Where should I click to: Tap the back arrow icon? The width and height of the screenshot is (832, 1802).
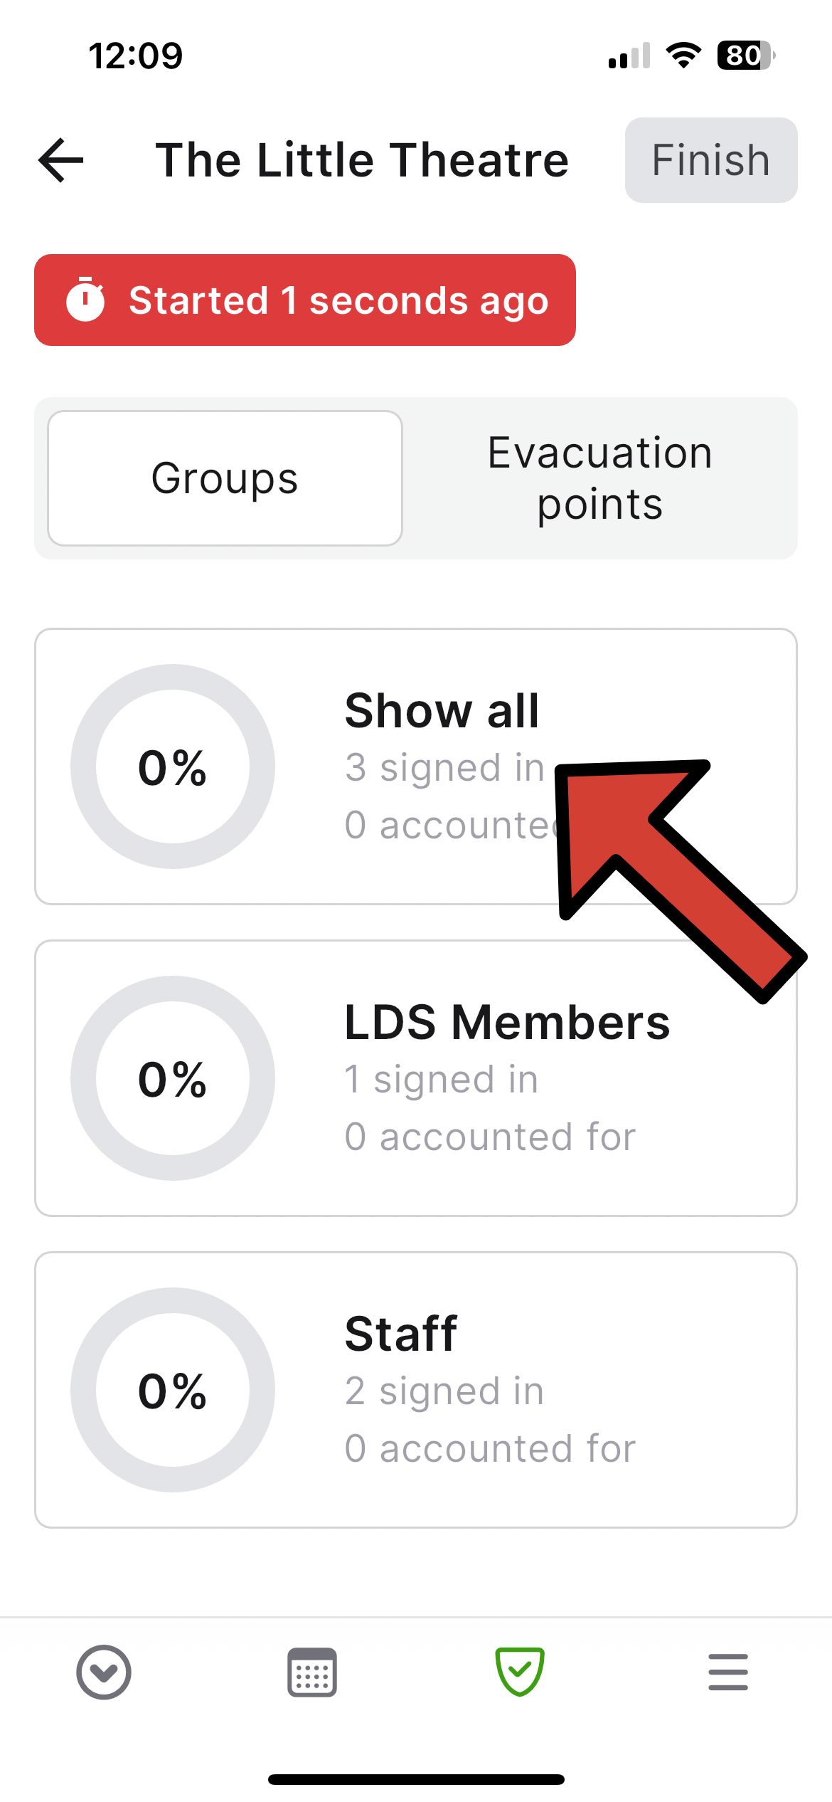pos(61,160)
